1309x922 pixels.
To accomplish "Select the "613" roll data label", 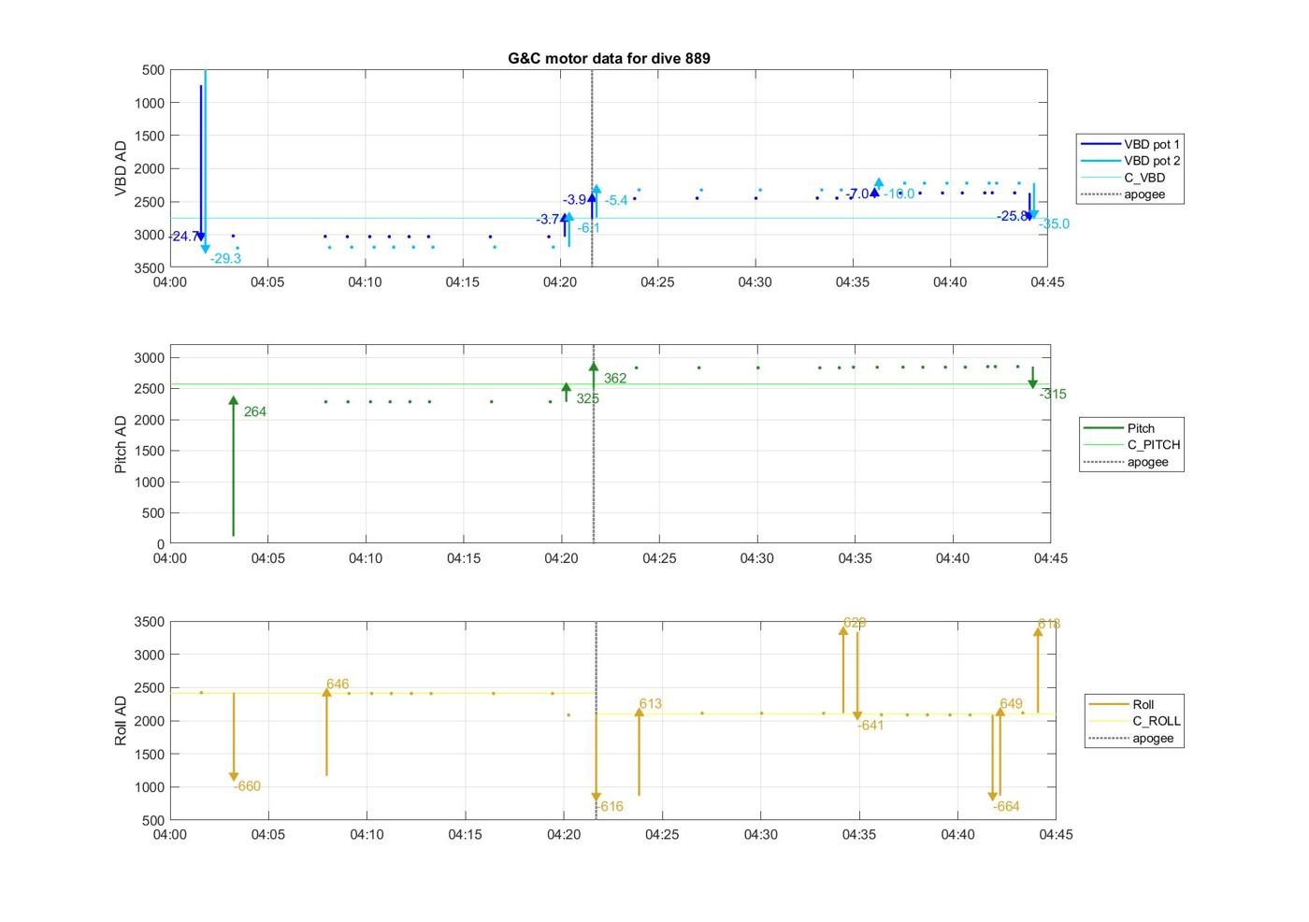I will coord(651,704).
